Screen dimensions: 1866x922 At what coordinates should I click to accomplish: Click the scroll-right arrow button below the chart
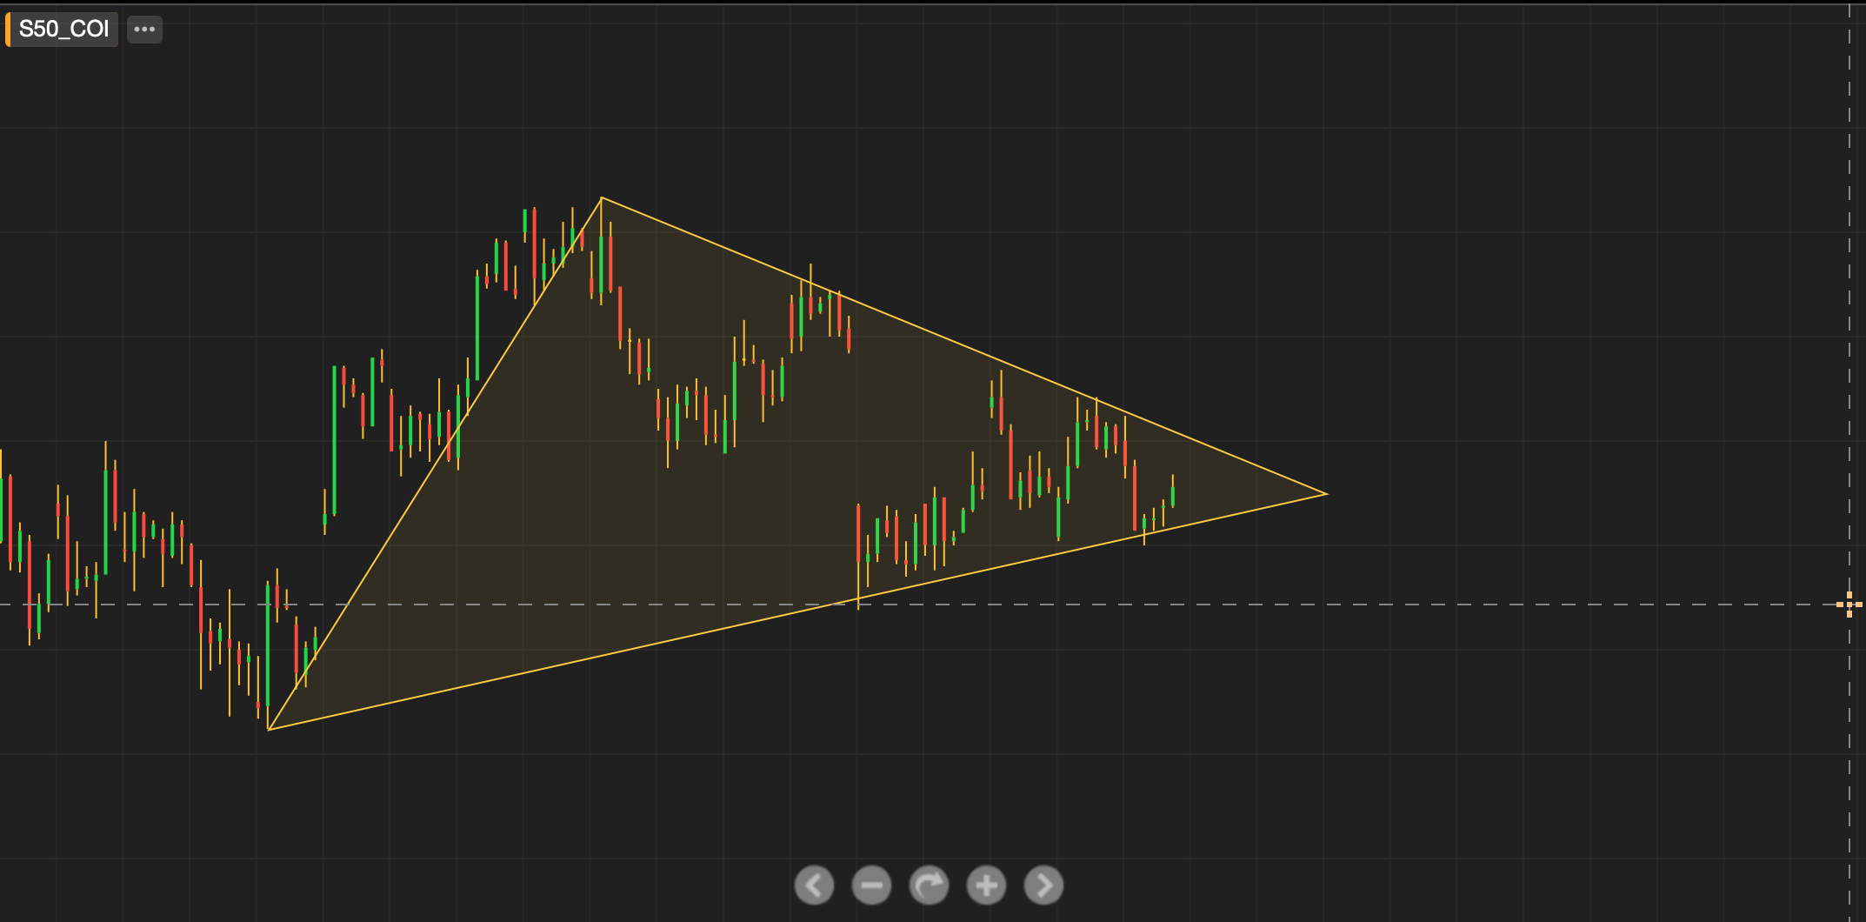[x=1043, y=885]
